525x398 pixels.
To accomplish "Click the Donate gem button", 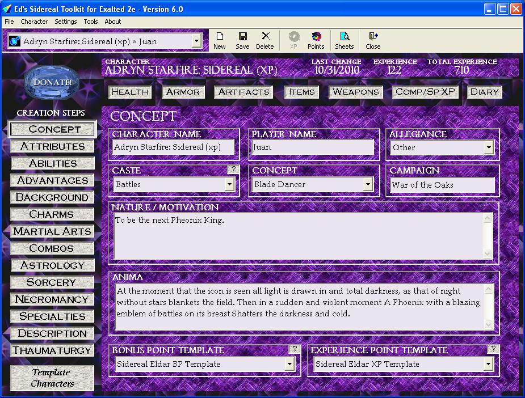I will tap(52, 82).
